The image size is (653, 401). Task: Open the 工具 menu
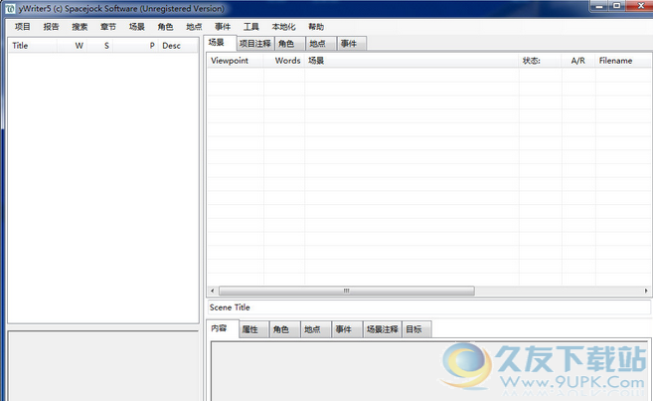(x=251, y=27)
